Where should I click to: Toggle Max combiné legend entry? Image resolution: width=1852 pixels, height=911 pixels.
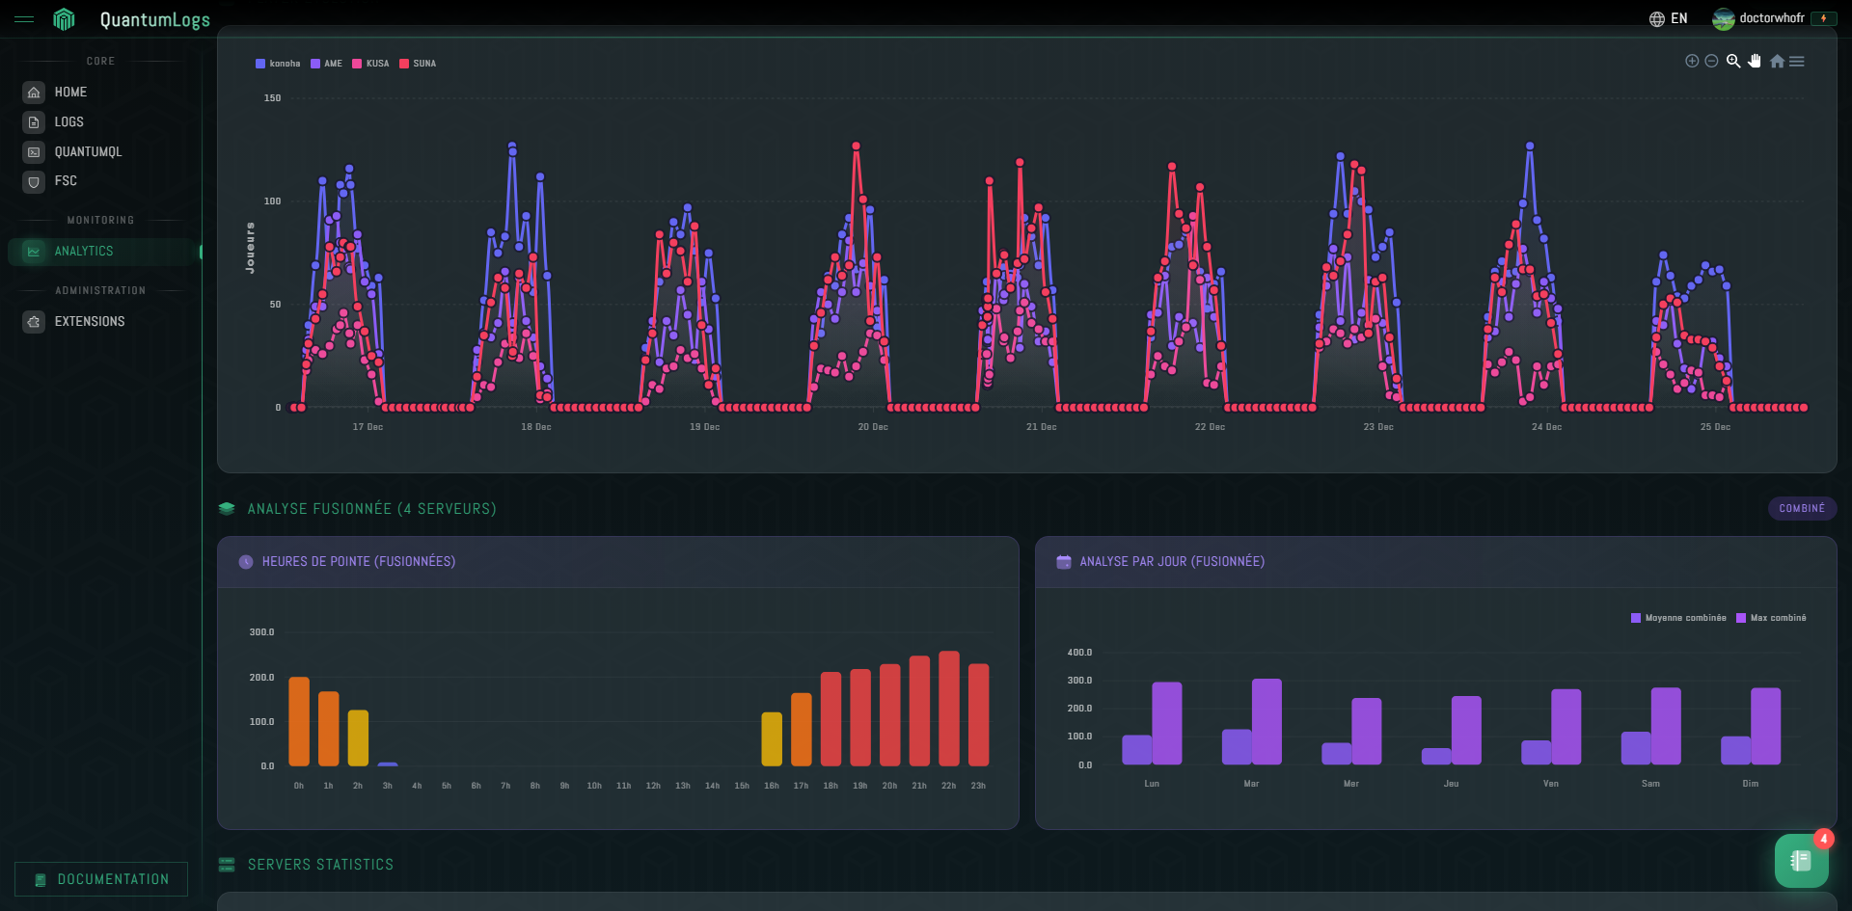coord(1771,618)
